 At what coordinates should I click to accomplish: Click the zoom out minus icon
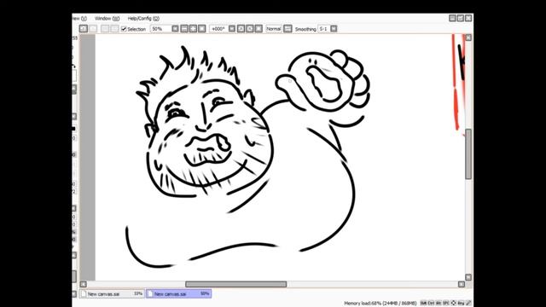coord(184,29)
